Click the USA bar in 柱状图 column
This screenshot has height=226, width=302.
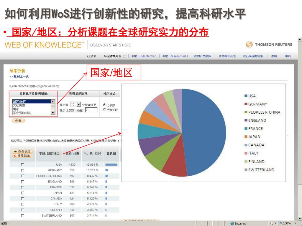[111, 165]
